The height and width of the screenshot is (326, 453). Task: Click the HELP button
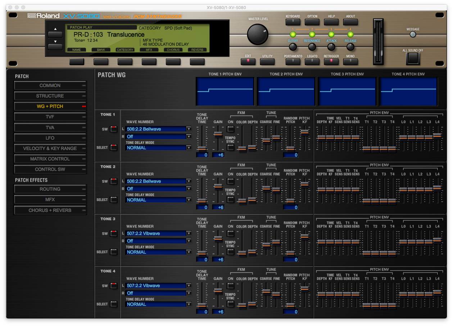coord(331,22)
